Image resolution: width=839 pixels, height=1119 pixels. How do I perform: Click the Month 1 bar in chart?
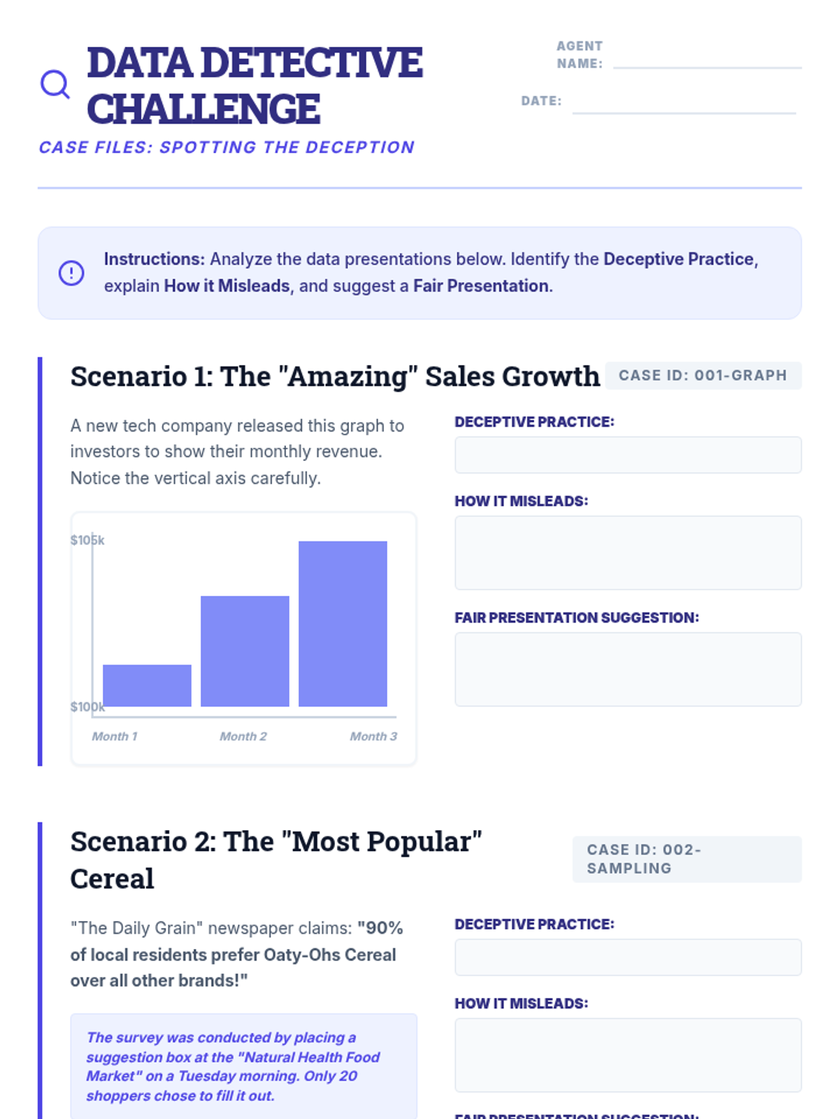coord(147,685)
